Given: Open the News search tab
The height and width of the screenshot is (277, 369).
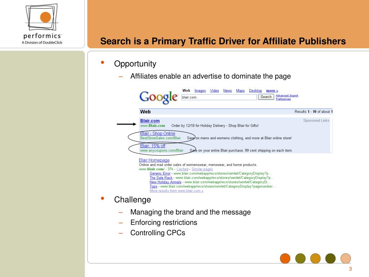Looking at the screenshot, I should tap(227, 91).
